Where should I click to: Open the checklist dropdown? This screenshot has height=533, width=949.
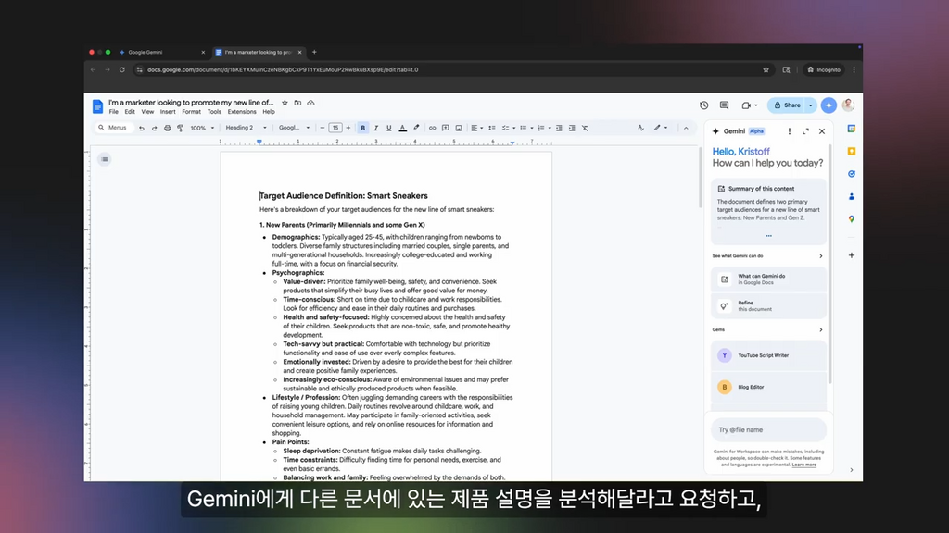pos(509,128)
